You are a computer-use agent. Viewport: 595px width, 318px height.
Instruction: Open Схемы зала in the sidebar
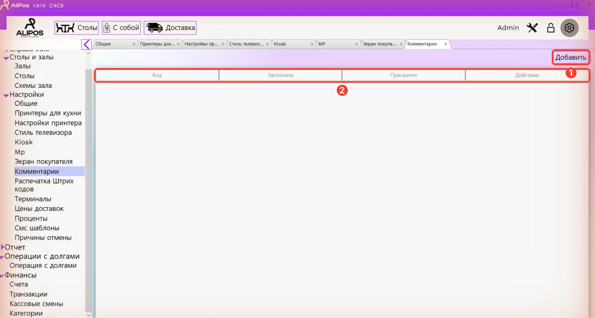pyautogui.click(x=33, y=86)
